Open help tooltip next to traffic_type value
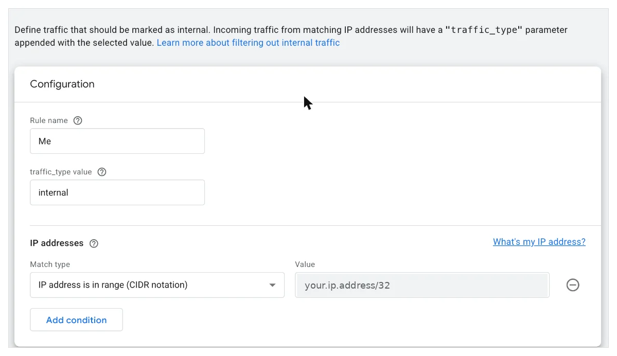This screenshot has height=356, width=617. 102,172
